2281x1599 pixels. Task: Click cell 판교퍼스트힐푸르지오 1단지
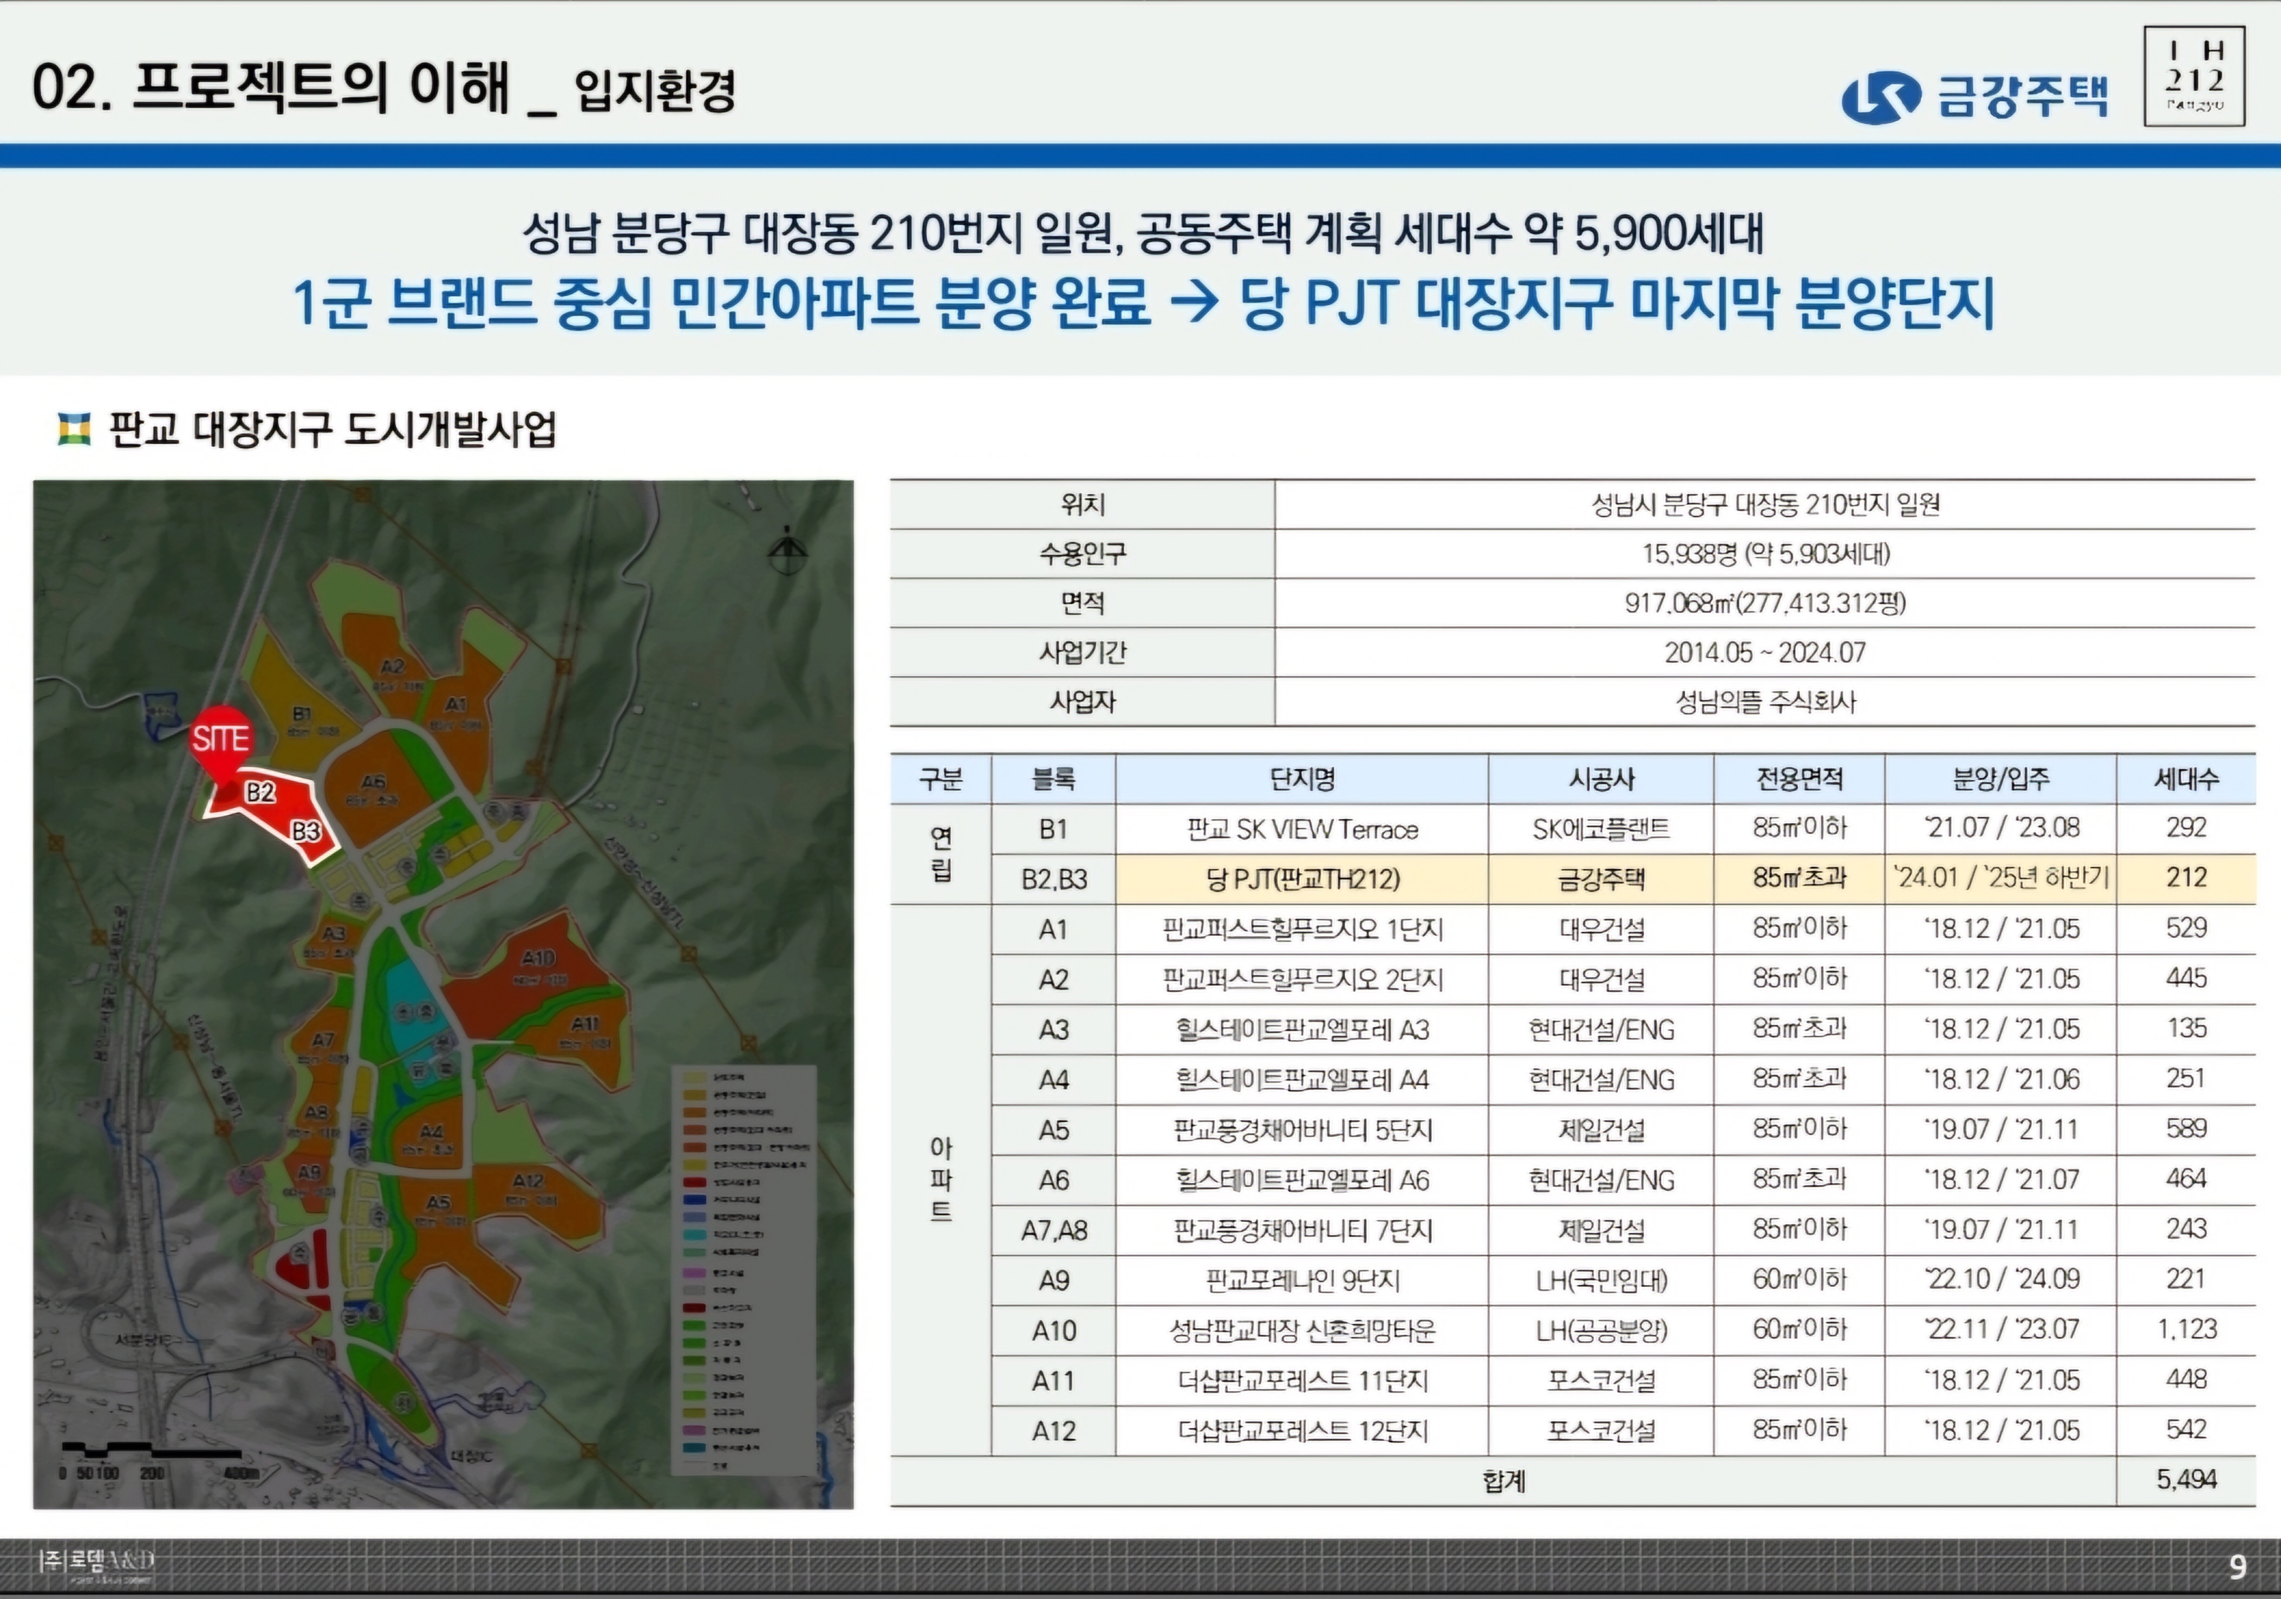[1302, 929]
